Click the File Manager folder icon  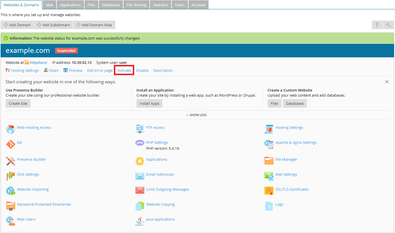(x=269, y=161)
